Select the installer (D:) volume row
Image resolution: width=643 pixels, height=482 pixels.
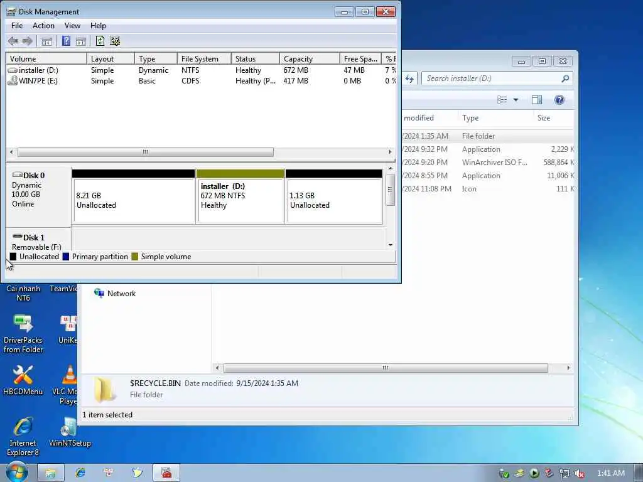click(x=201, y=70)
